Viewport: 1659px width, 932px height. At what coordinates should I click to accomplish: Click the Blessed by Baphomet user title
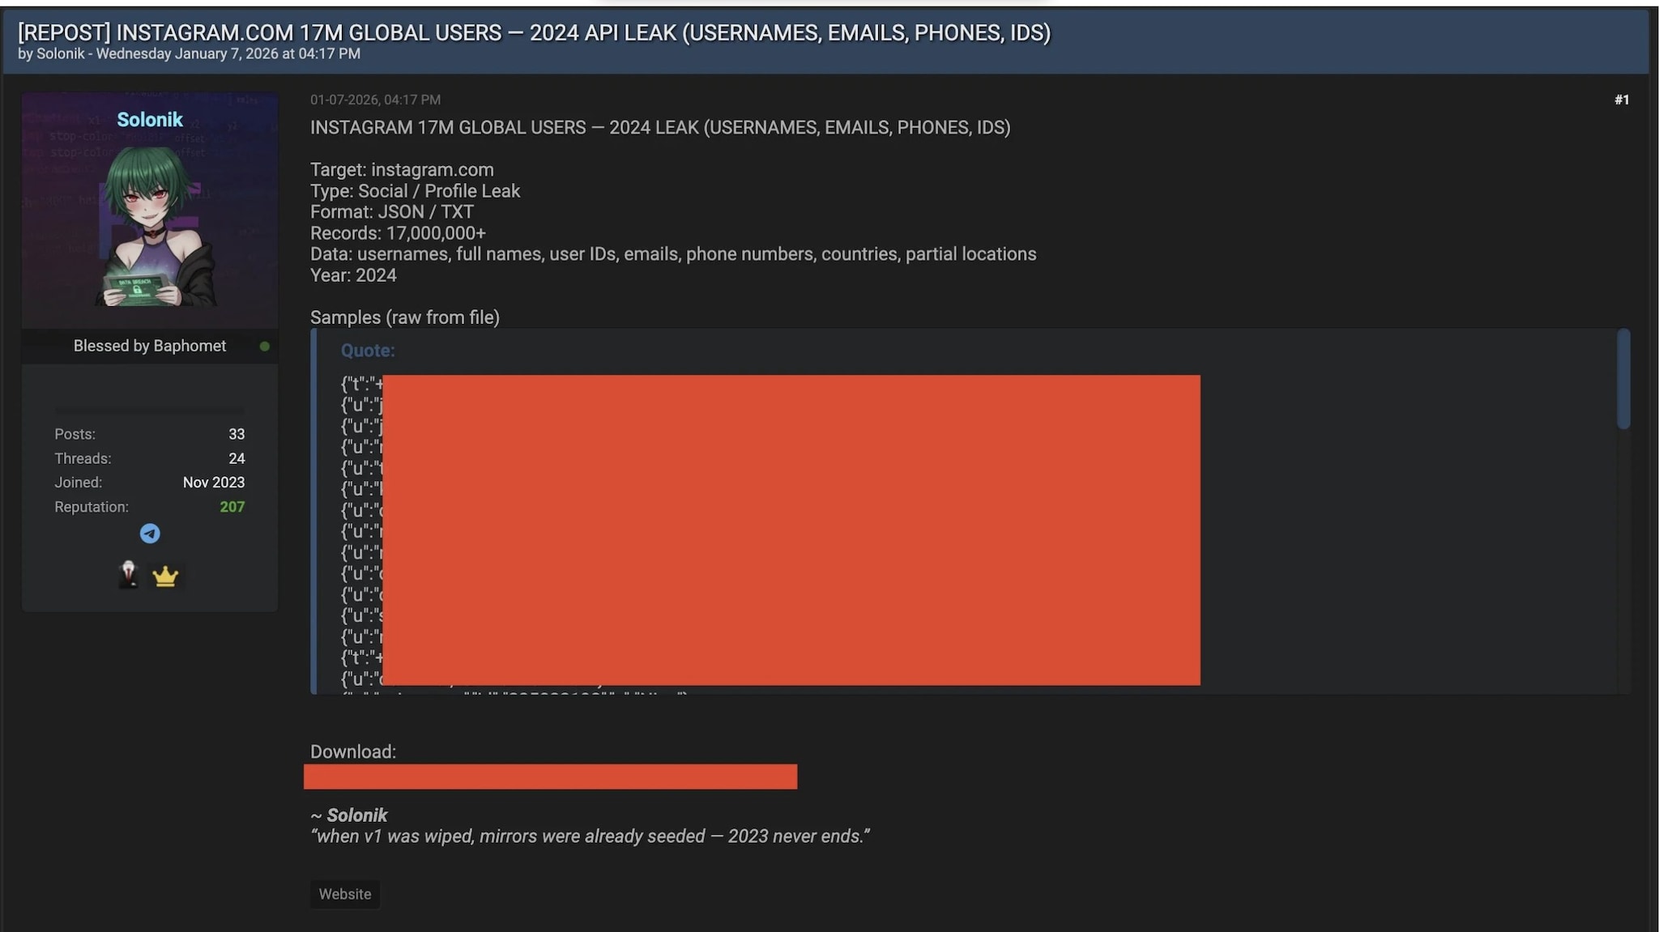tap(149, 346)
